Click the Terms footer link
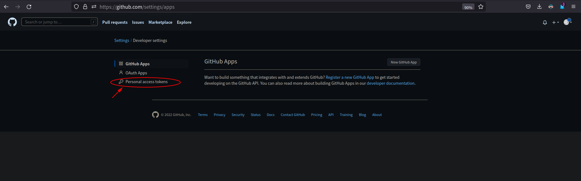 coord(203,115)
